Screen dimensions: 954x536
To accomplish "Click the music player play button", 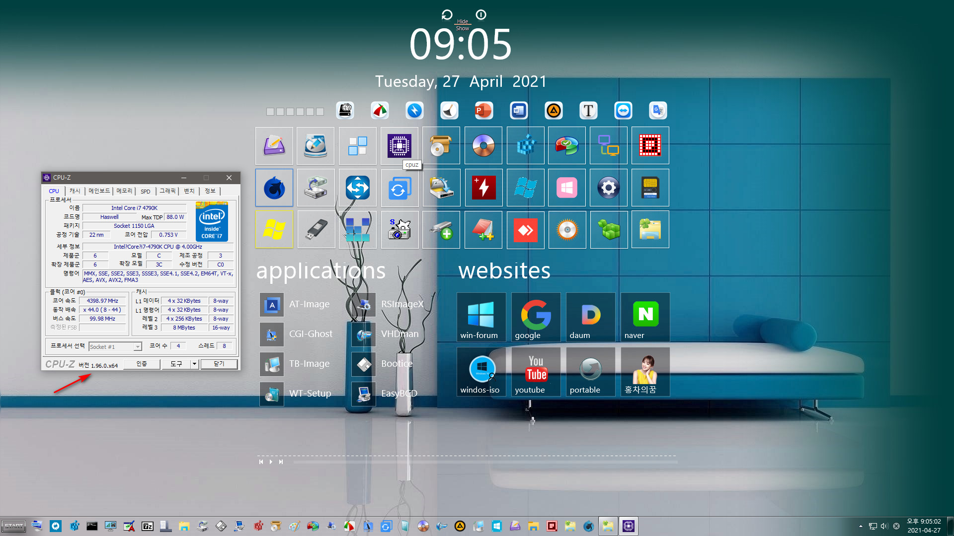I will click(x=271, y=462).
